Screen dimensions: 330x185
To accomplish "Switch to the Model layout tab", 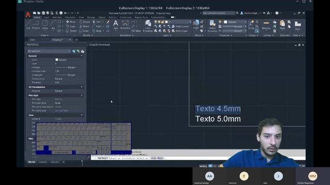I will (x=31, y=162).
